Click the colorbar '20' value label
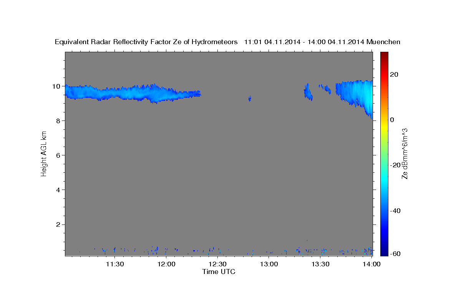The image size is (461, 307). click(x=395, y=74)
